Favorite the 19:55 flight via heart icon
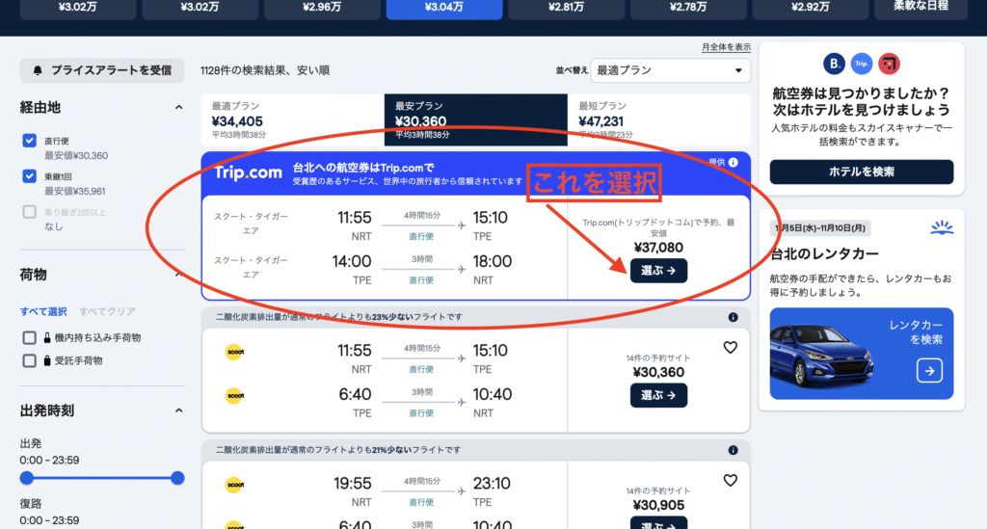Image resolution: width=987 pixels, height=529 pixels. click(731, 481)
